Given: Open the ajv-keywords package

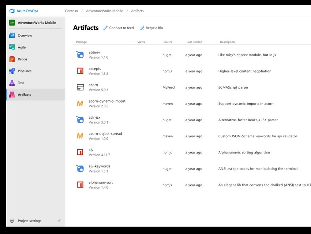Looking at the screenshot, I should (100, 166).
